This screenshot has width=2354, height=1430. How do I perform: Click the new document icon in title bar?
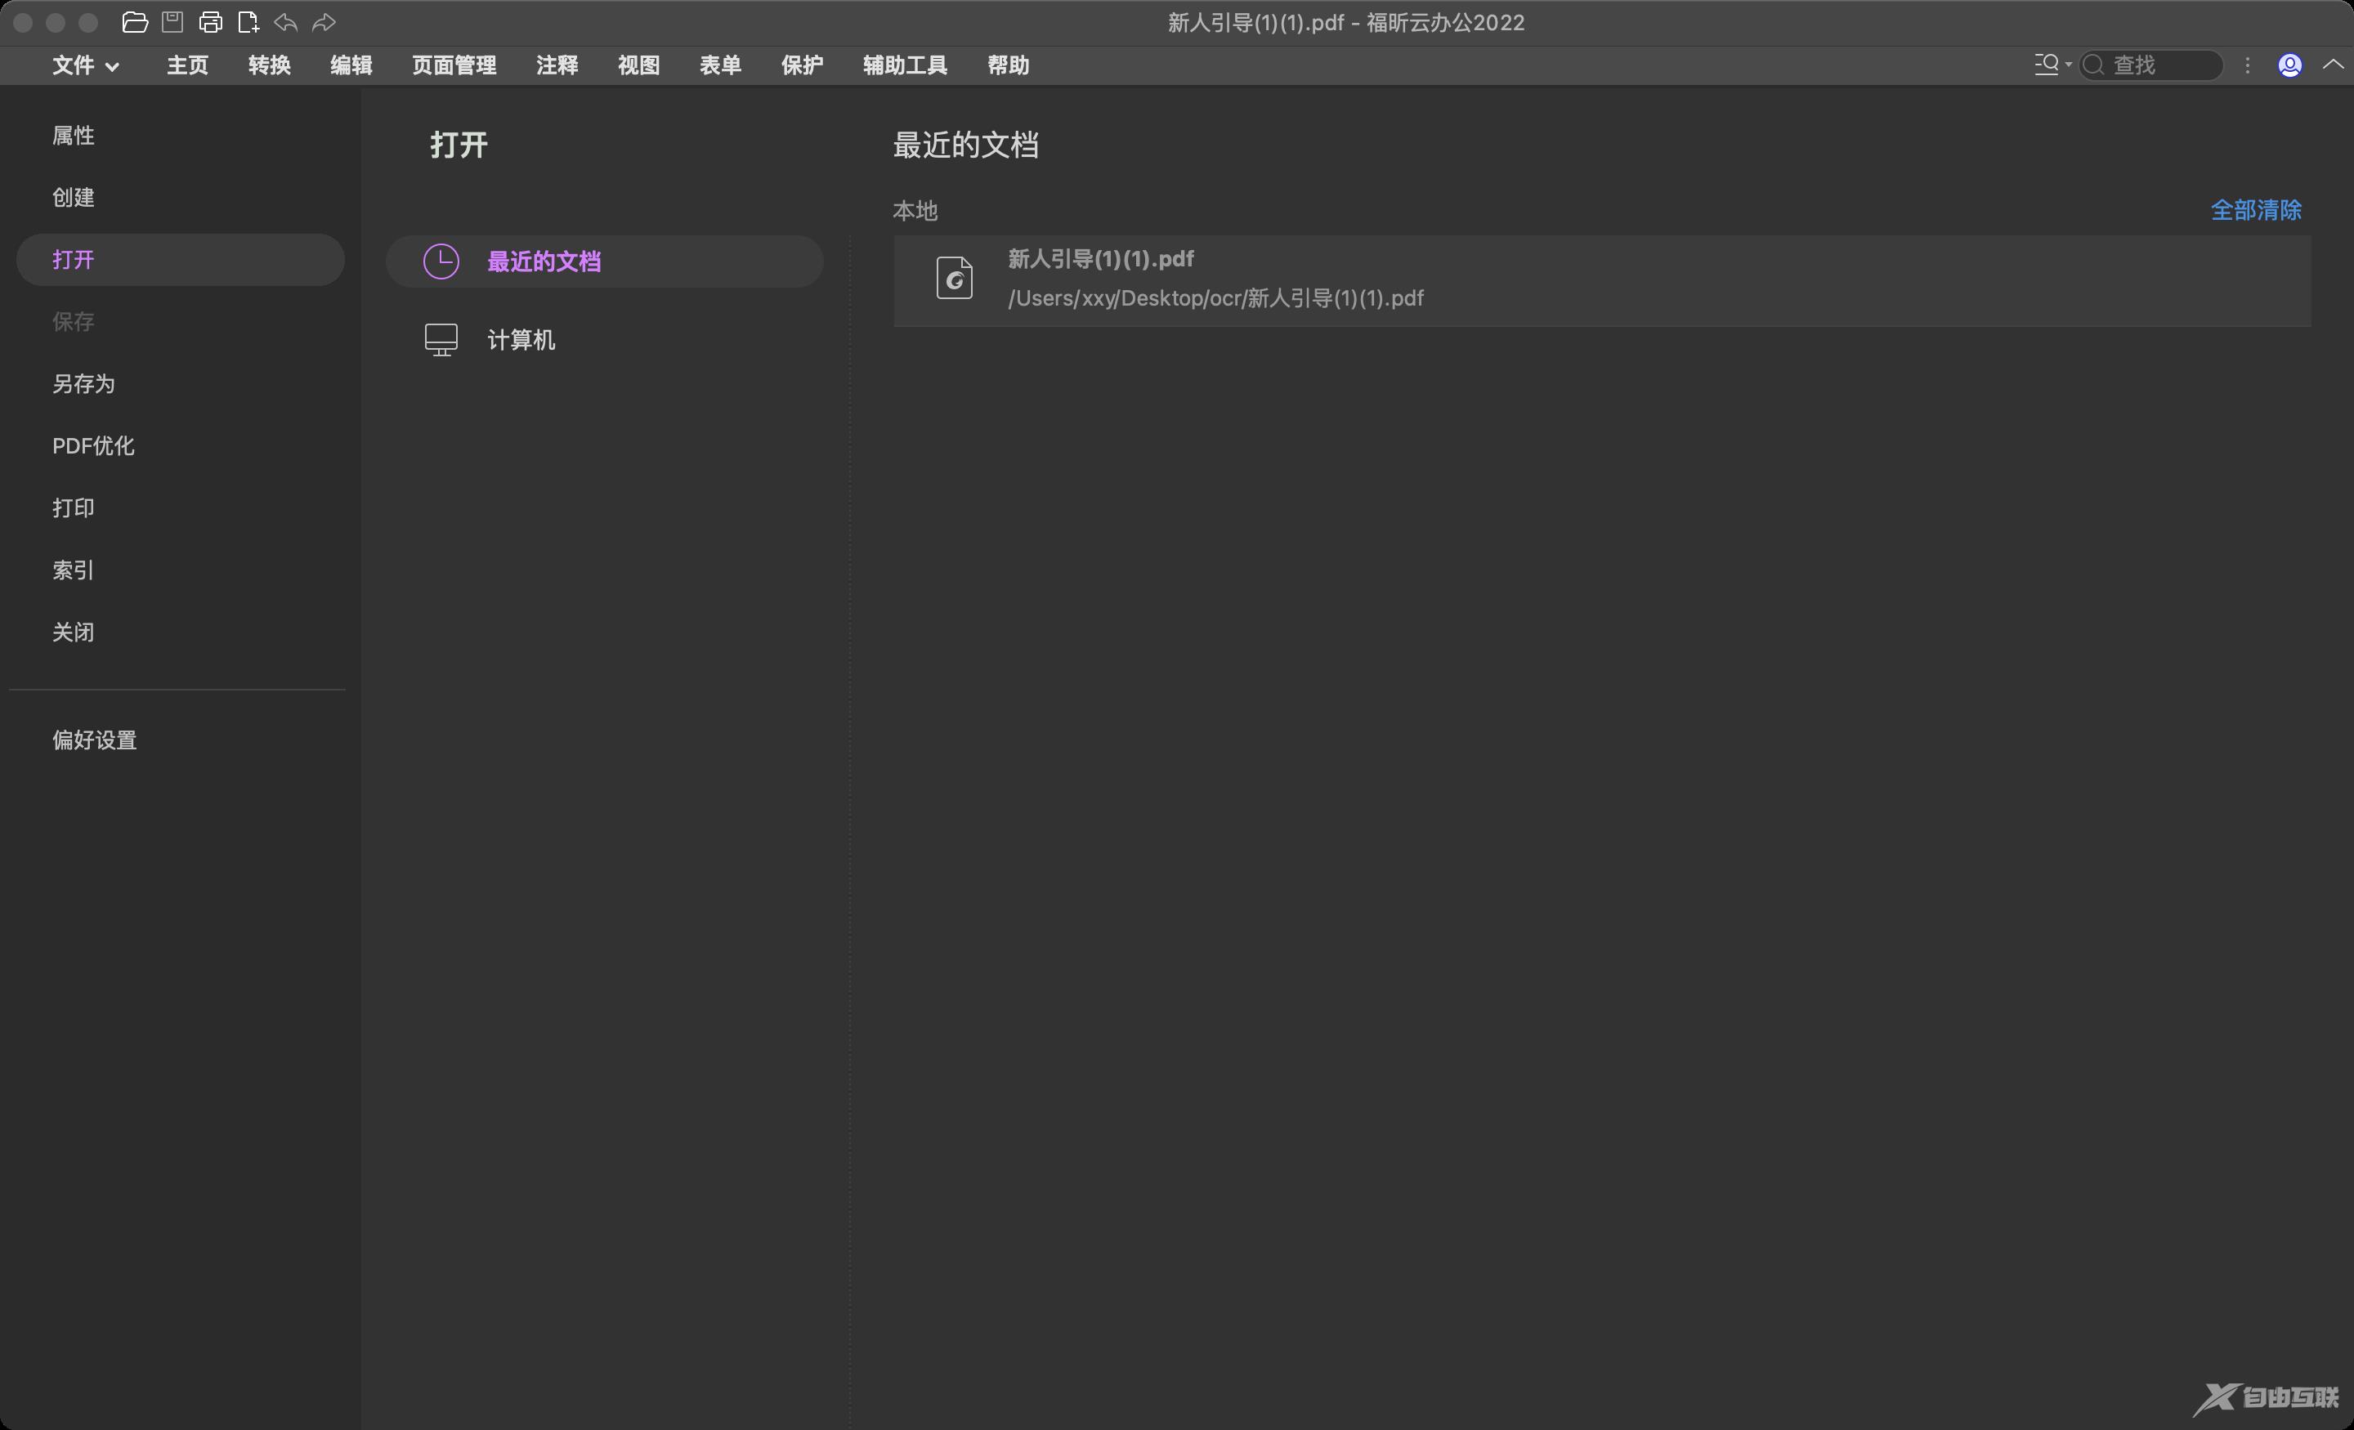point(248,22)
